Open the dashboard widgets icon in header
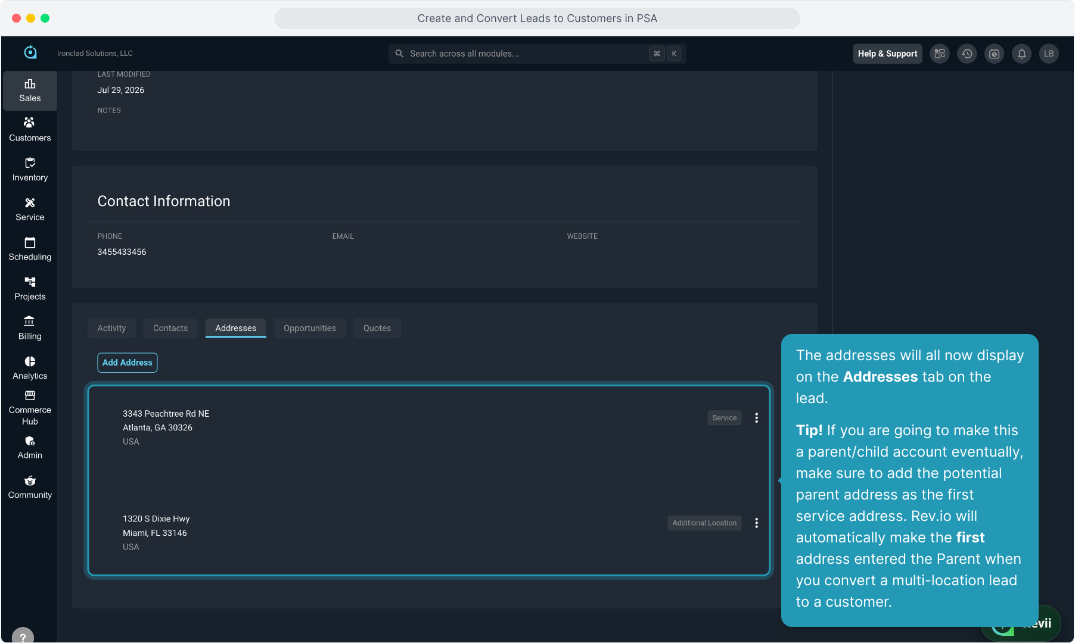Viewport: 1075px width, 643px height. click(940, 54)
